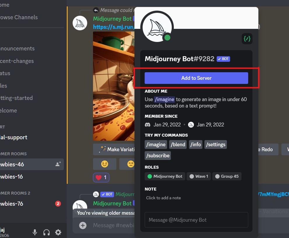Click the Make Variations button
Screen dimensions: 289x238
114,149
